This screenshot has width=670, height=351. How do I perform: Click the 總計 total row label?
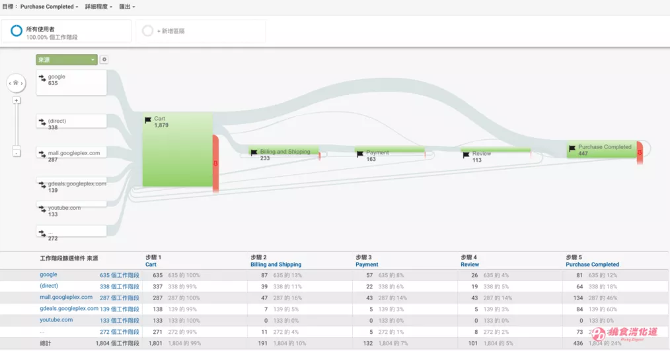[x=46, y=343]
